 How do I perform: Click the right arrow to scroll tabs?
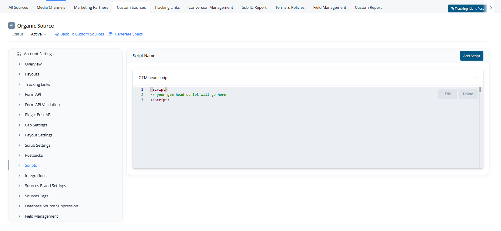(x=491, y=8)
